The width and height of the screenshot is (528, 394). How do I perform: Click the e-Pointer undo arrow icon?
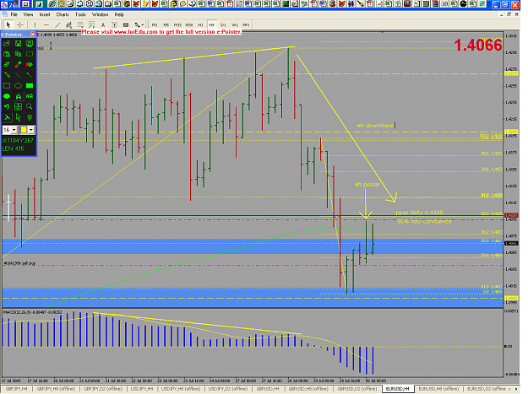(7, 106)
